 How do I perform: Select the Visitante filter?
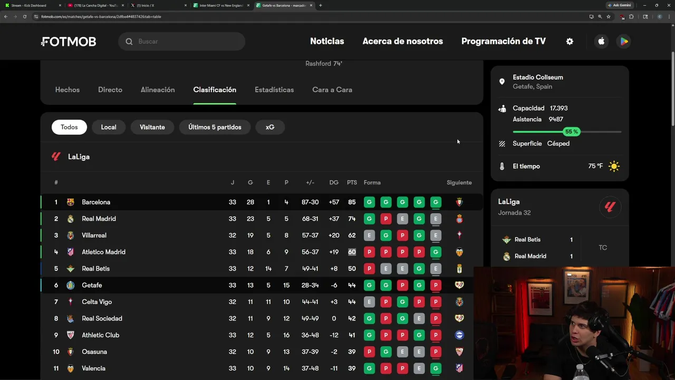[x=152, y=127]
